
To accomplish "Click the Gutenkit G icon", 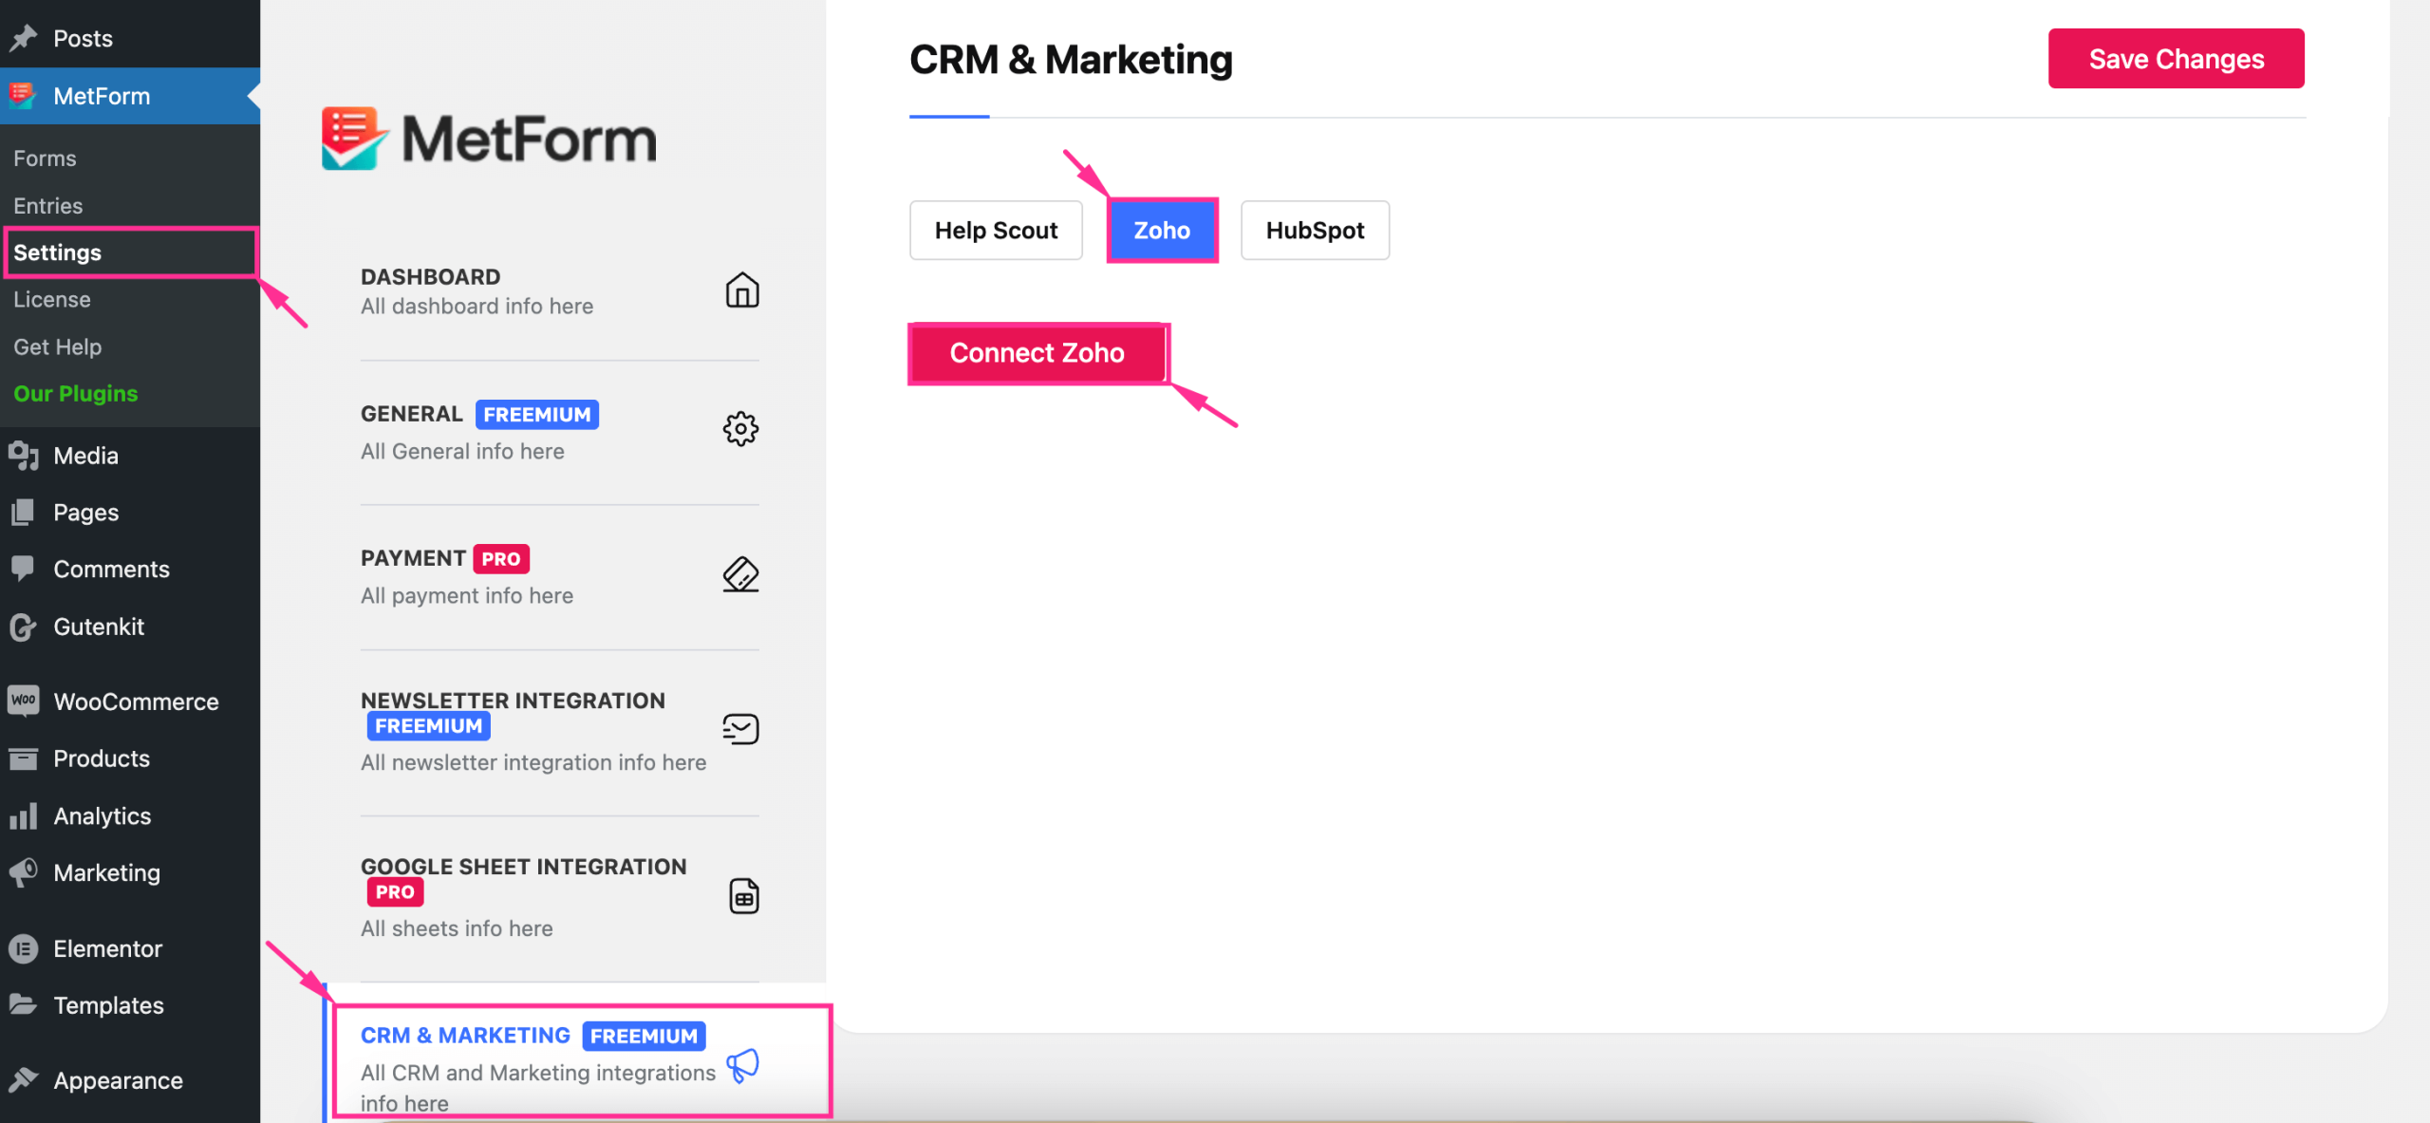I will tap(24, 627).
